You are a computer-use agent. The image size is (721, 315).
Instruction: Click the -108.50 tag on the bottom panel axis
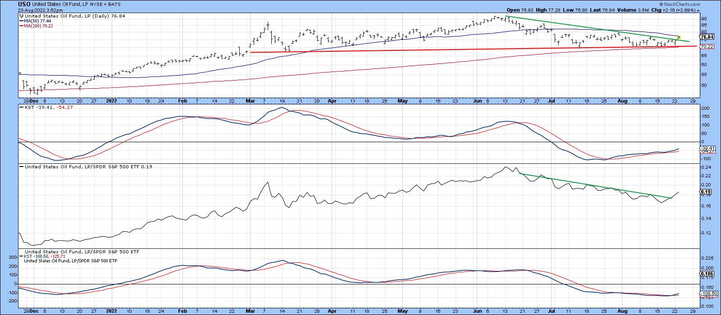[708, 293]
